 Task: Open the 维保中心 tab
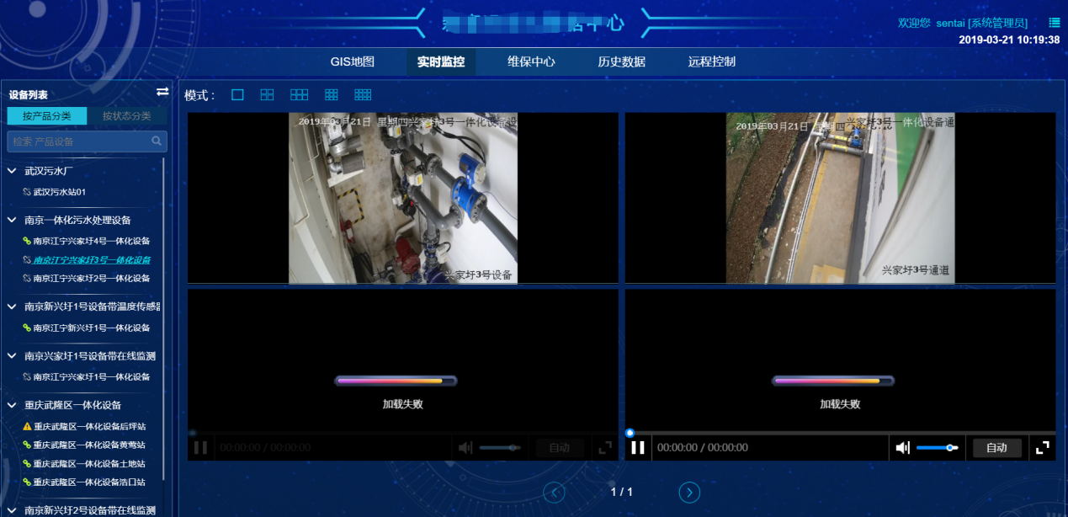click(531, 61)
